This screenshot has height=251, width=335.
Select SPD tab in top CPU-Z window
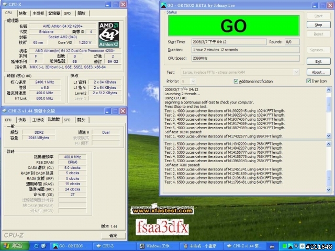coord(68,13)
